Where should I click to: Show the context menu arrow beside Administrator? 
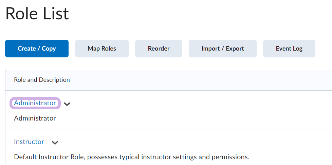pos(67,104)
